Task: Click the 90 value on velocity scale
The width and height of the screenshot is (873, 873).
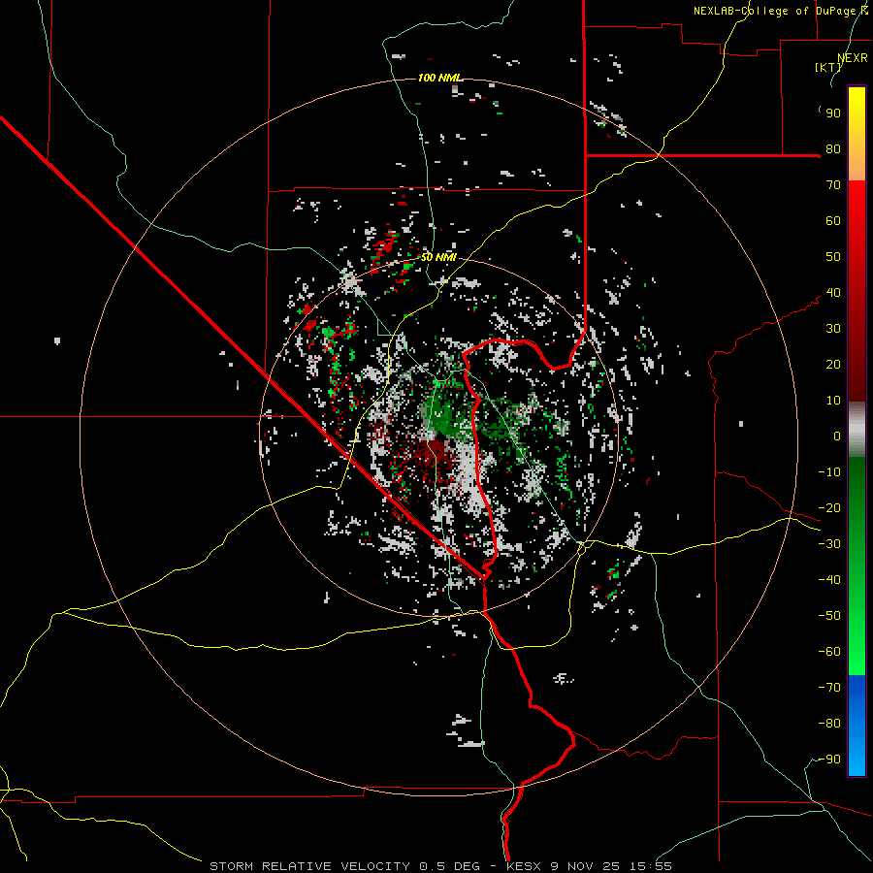Action: [x=833, y=113]
